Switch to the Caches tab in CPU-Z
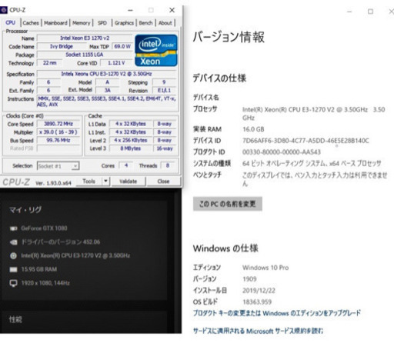This screenshot has width=394, height=343. pyautogui.click(x=31, y=23)
